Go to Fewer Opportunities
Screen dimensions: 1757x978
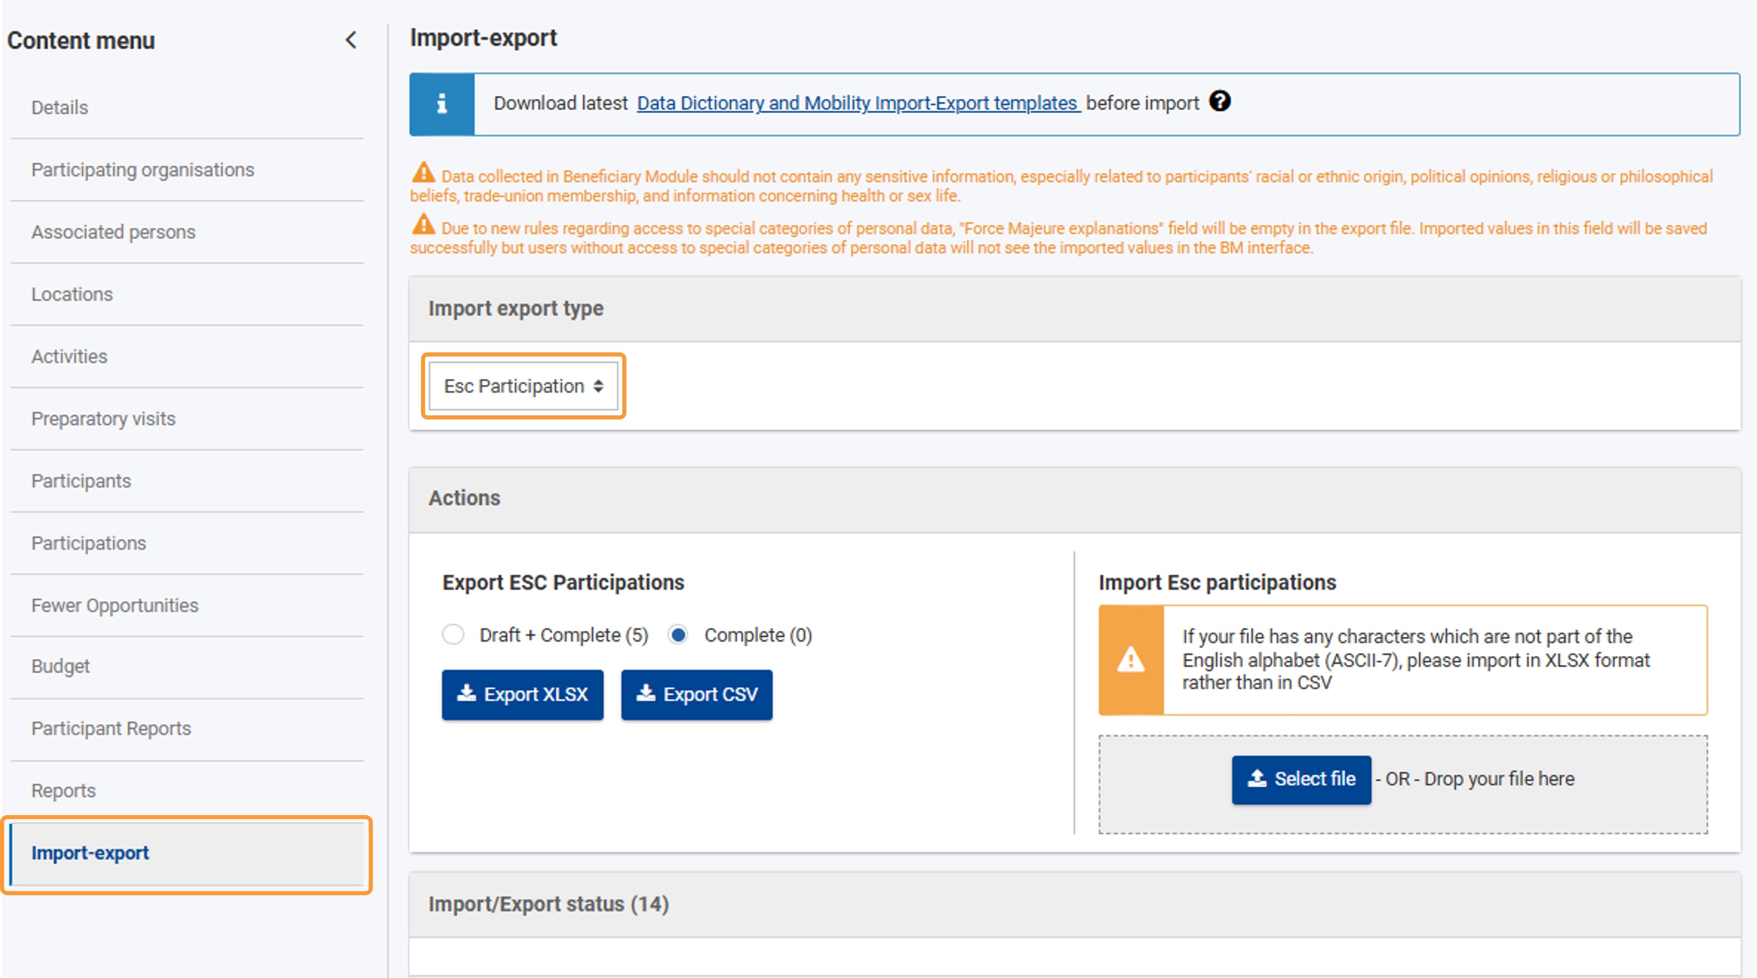click(x=187, y=605)
